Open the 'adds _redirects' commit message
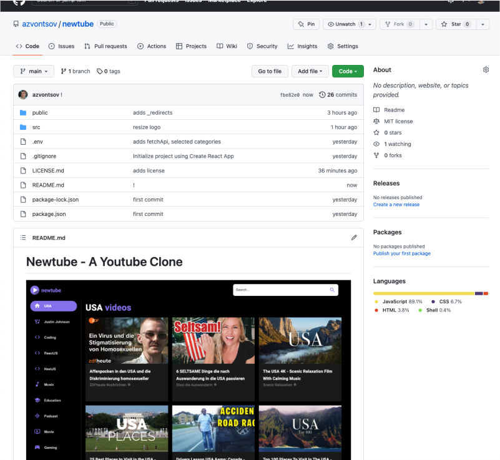The image size is (500, 460). (152, 113)
